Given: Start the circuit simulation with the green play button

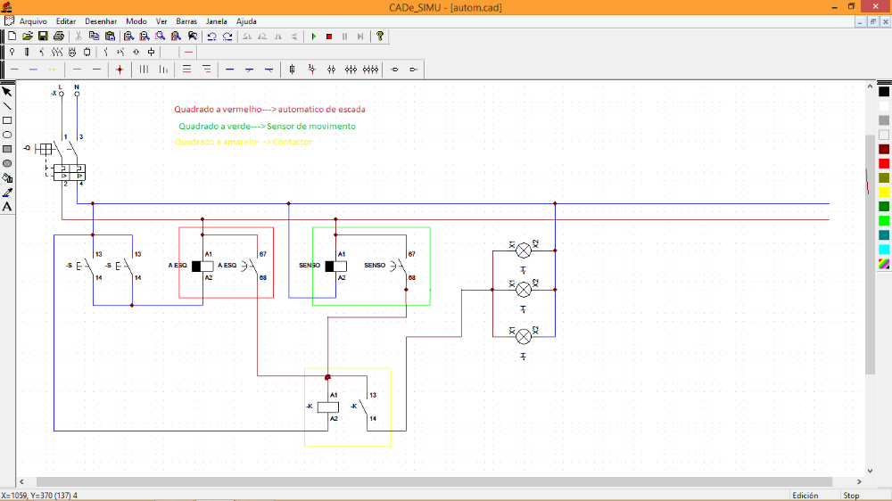Looking at the screenshot, I should pyautogui.click(x=314, y=37).
